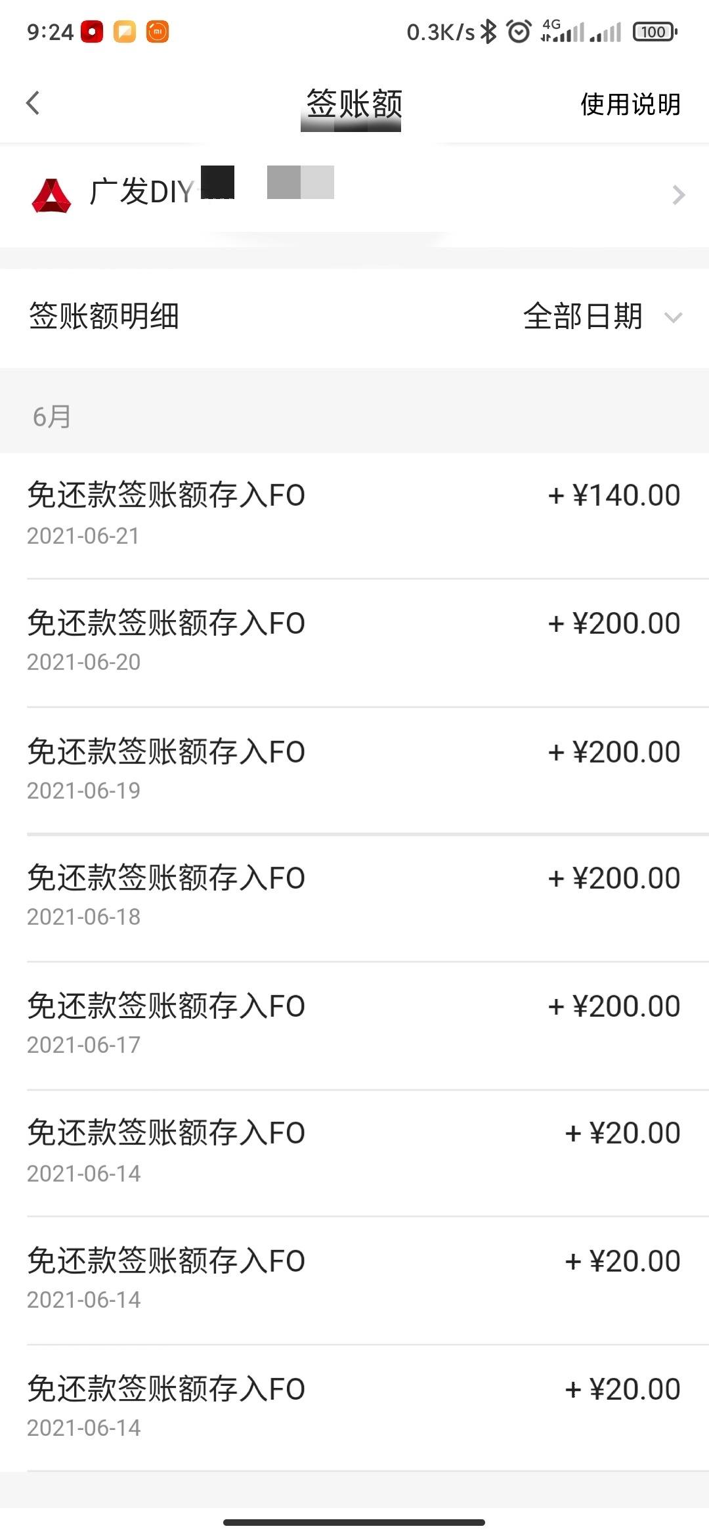Tap the alarm clock status icon

click(x=519, y=32)
